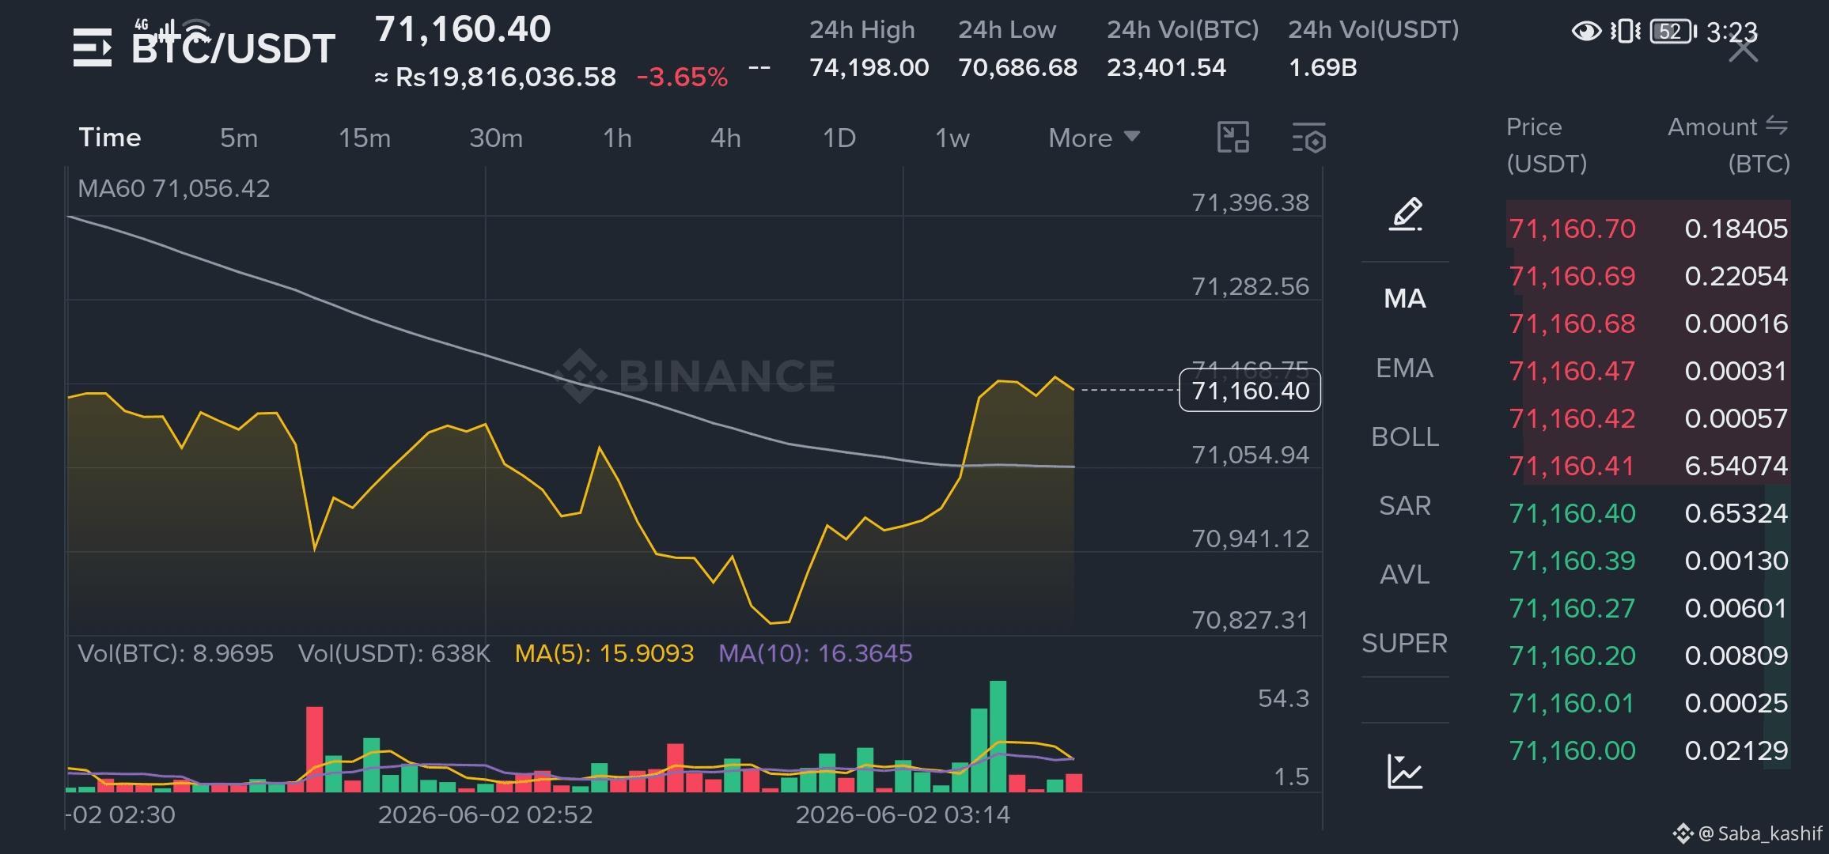Click the large 71,160.40 last price header

point(463,30)
